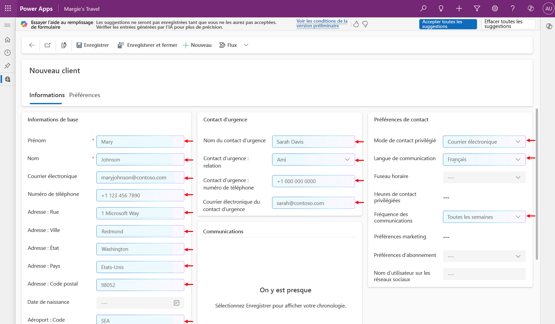The height and width of the screenshot is (324, 555).
Task: Accept all suggestions button
Action: tap(448, 24)
